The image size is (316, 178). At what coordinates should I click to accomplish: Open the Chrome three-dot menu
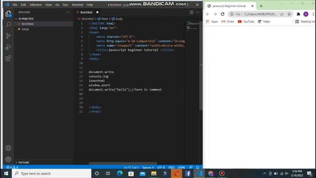click(313, 14)
